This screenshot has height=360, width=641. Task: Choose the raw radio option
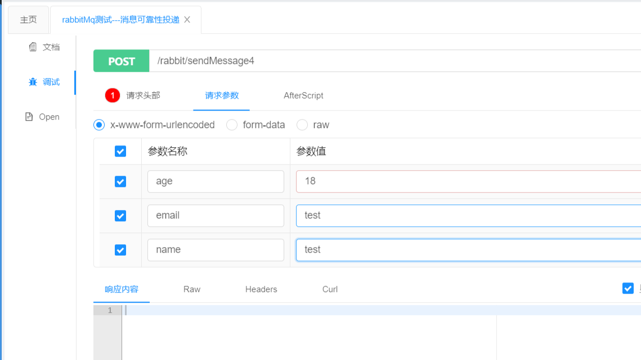[x=302, y=125]
